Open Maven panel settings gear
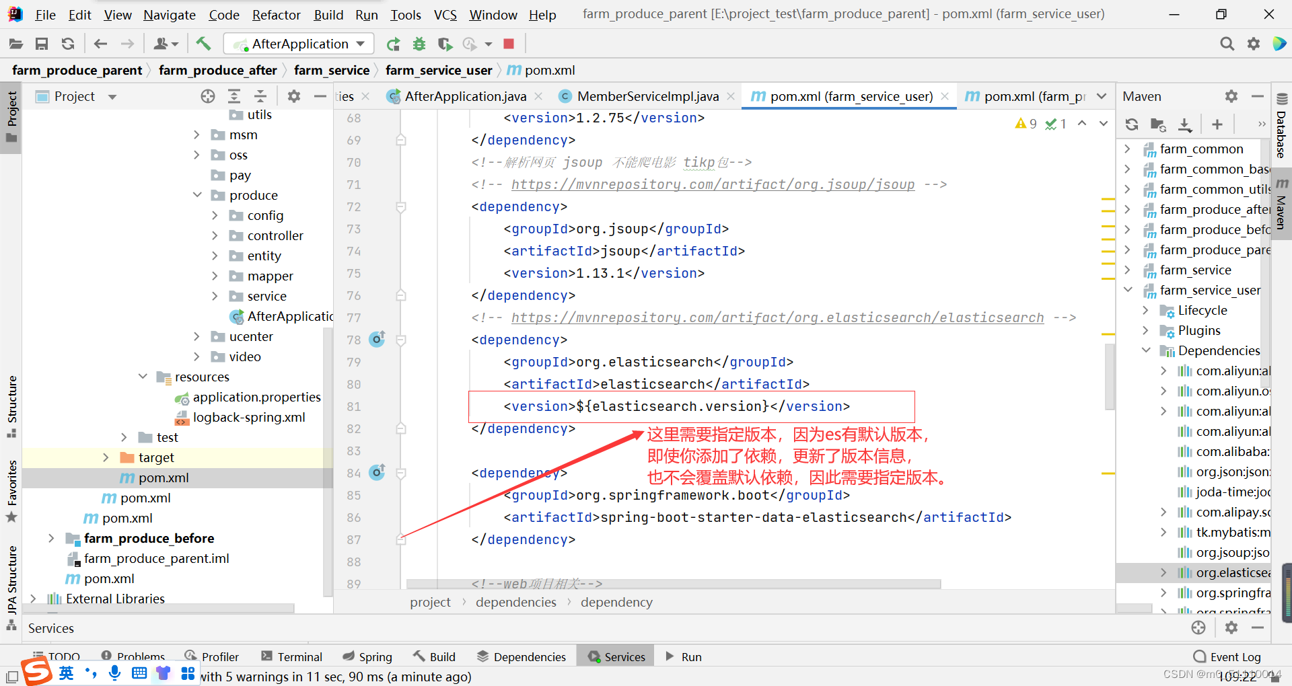1292x686 pixels. (1231, 96)
